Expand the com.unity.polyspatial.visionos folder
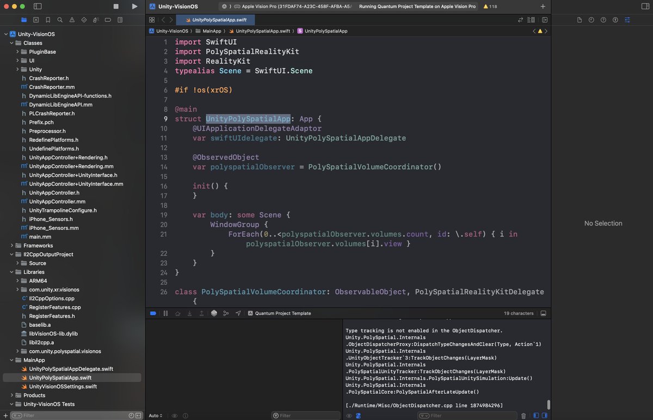Viewport: 653px width, 420px height. (x=17, y=351)
